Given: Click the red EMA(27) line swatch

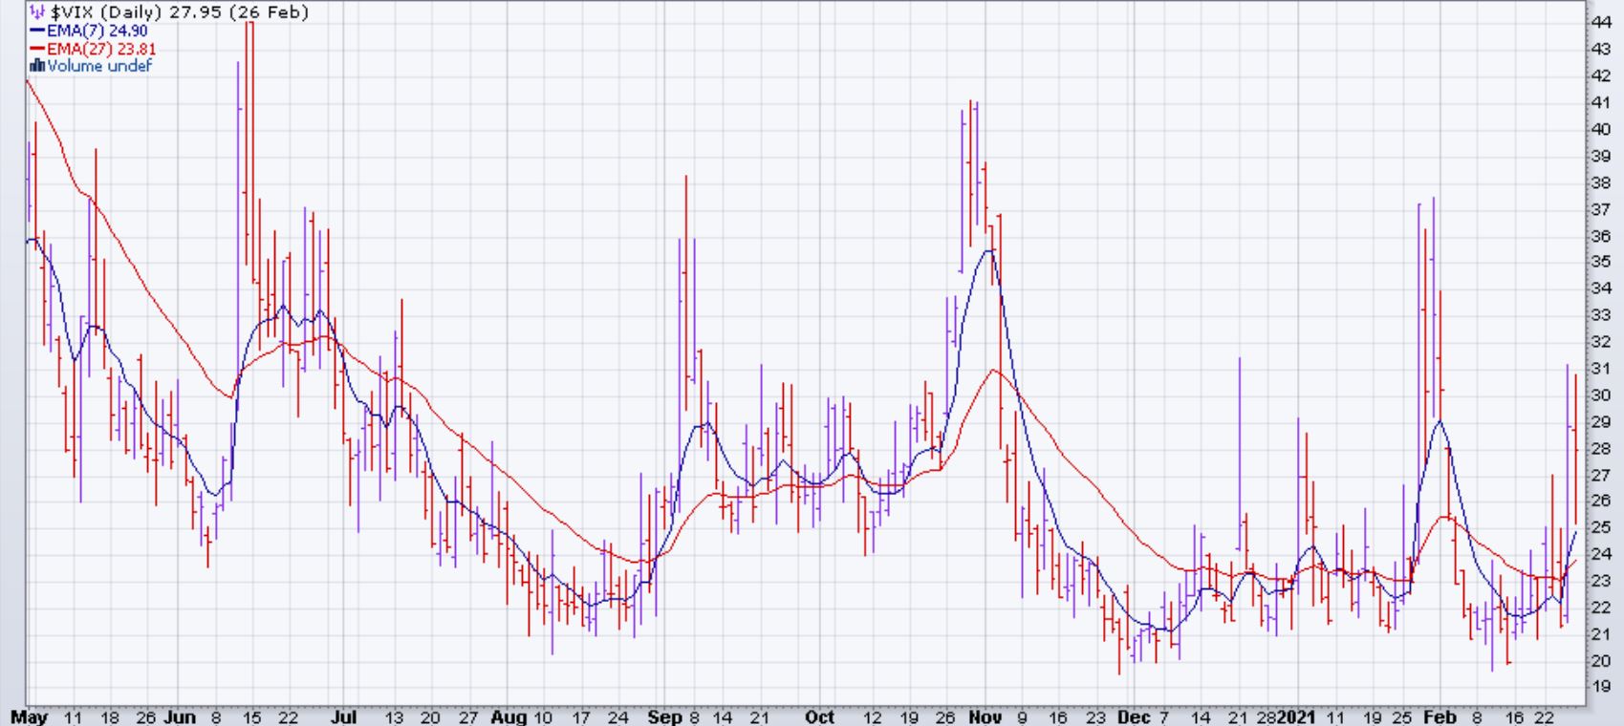Looking at the screenshot, I should point(37,49).
